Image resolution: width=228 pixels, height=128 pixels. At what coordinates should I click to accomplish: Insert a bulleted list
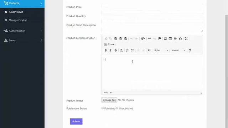[132, 50]
